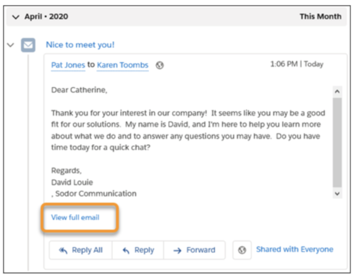Click the This Month header label
This screenshot has height=277, width=355.
pos(320,17)
